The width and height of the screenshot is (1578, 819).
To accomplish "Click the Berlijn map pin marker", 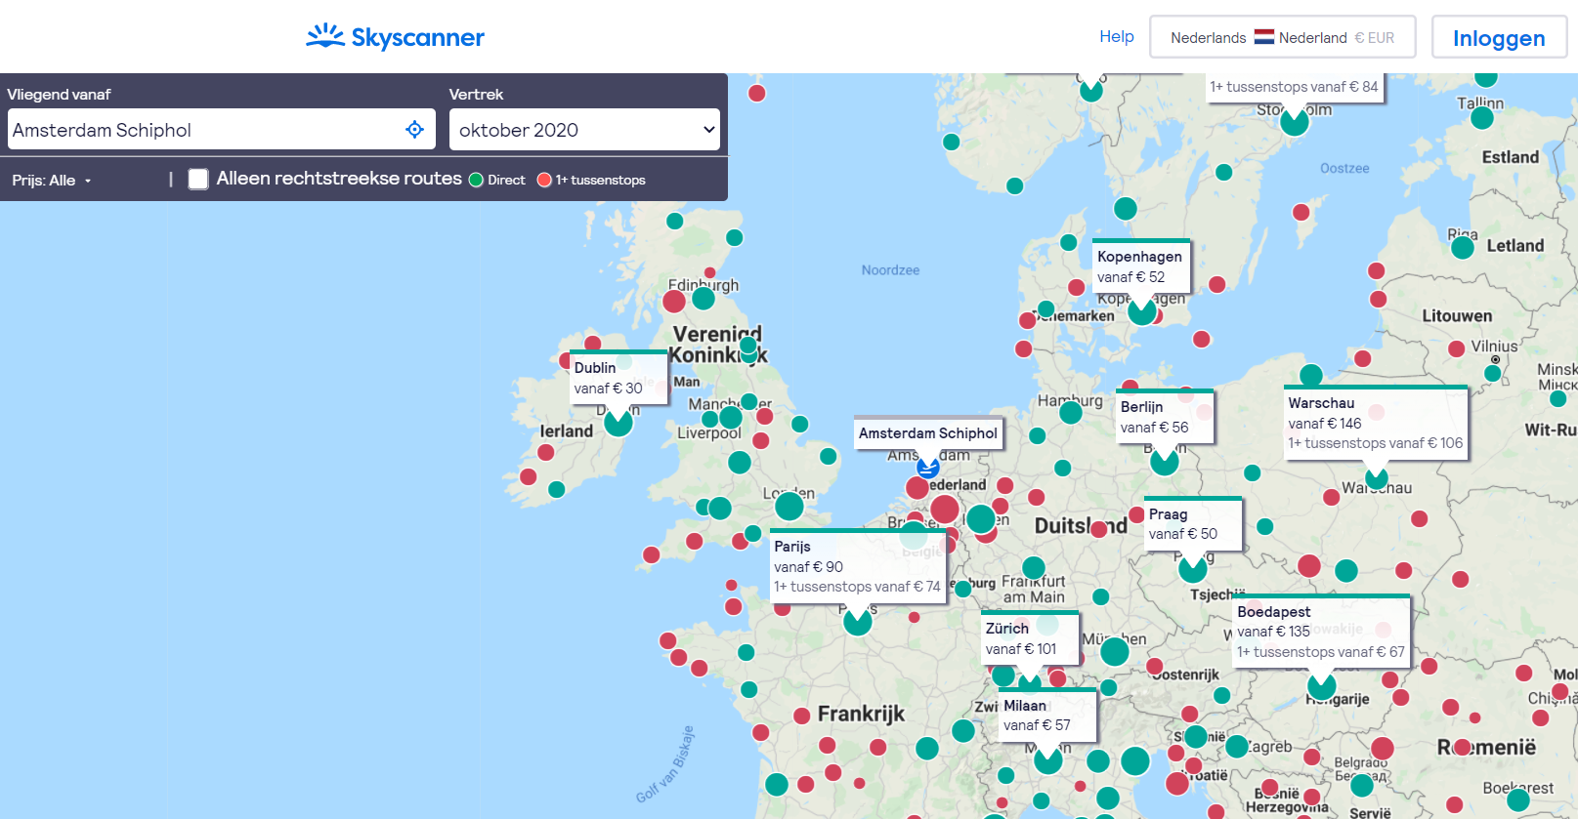I will (1164, 461).
